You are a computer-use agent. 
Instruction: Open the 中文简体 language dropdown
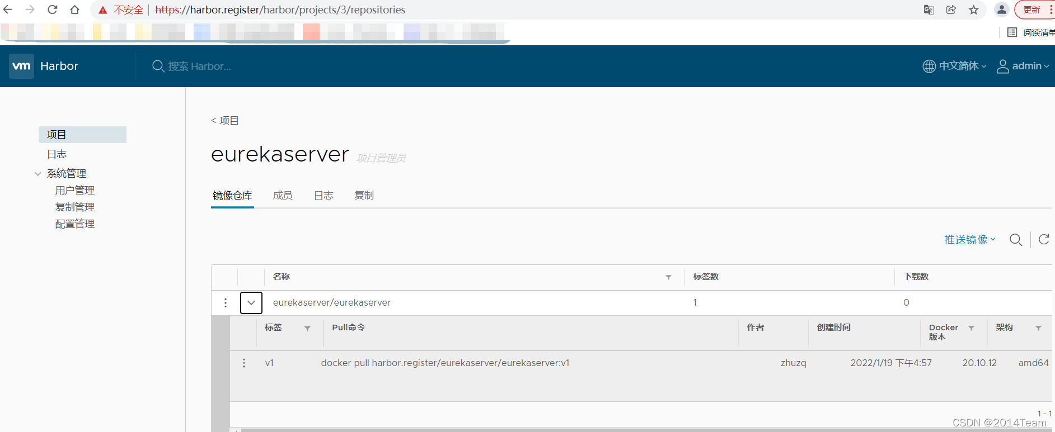[955, 66]
